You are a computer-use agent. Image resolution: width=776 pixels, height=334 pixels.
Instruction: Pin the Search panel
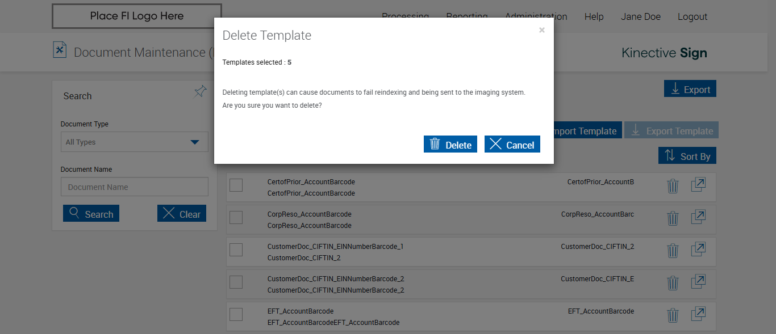point(200,91)
